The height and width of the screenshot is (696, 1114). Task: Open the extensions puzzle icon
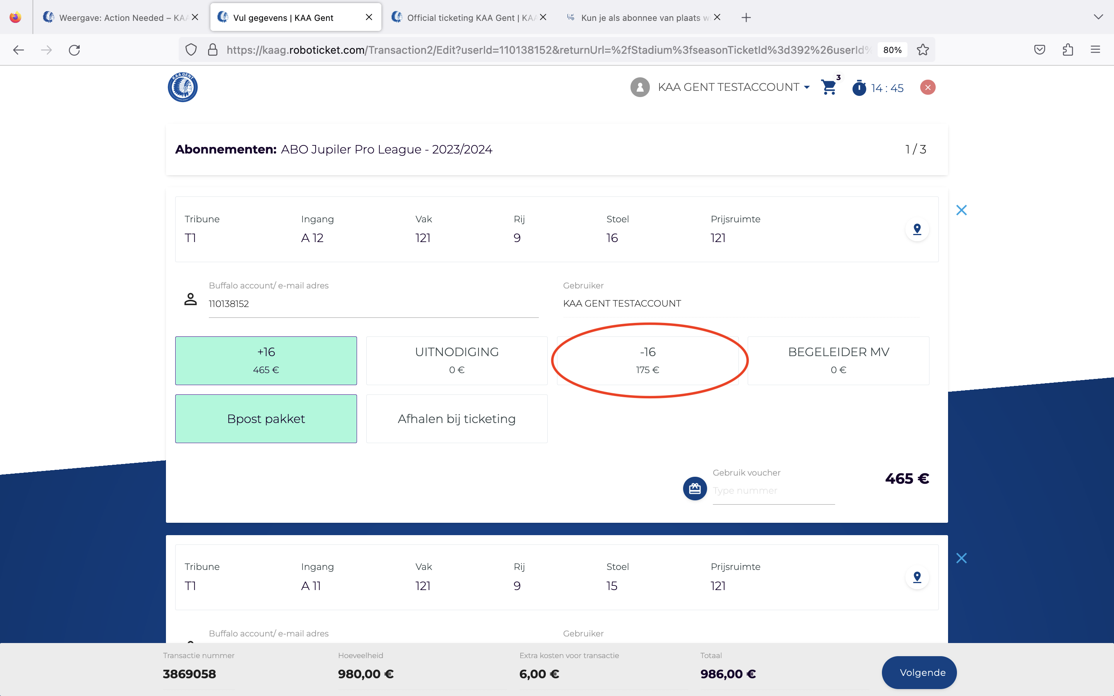pos(1068,50)
